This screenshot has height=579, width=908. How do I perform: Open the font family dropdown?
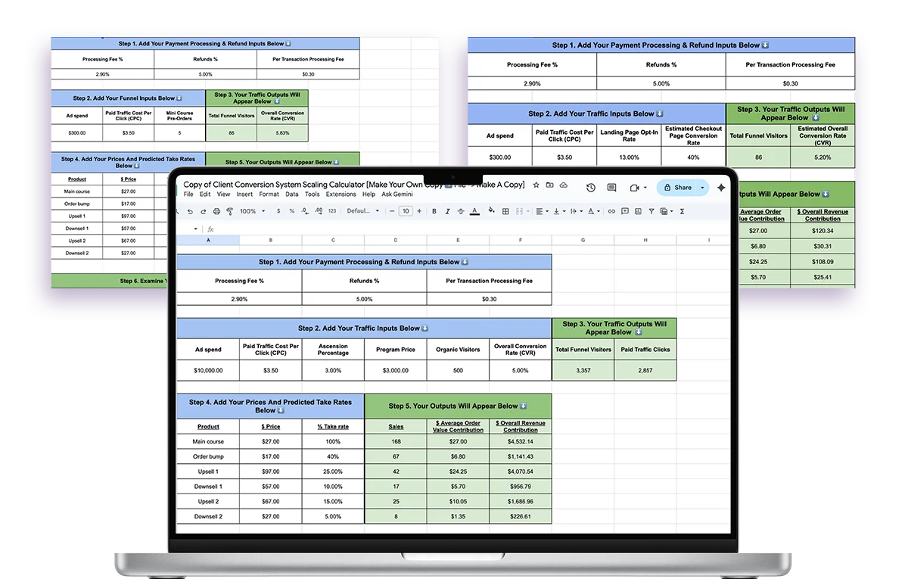point(362,211)
